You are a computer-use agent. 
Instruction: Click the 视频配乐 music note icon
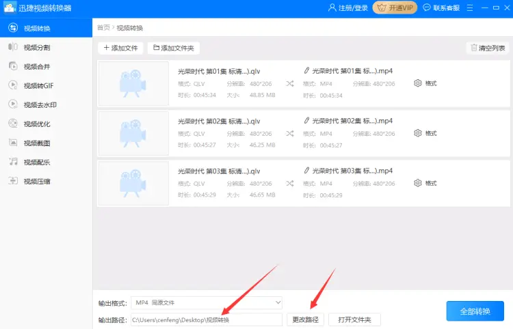tap(13, 162)
